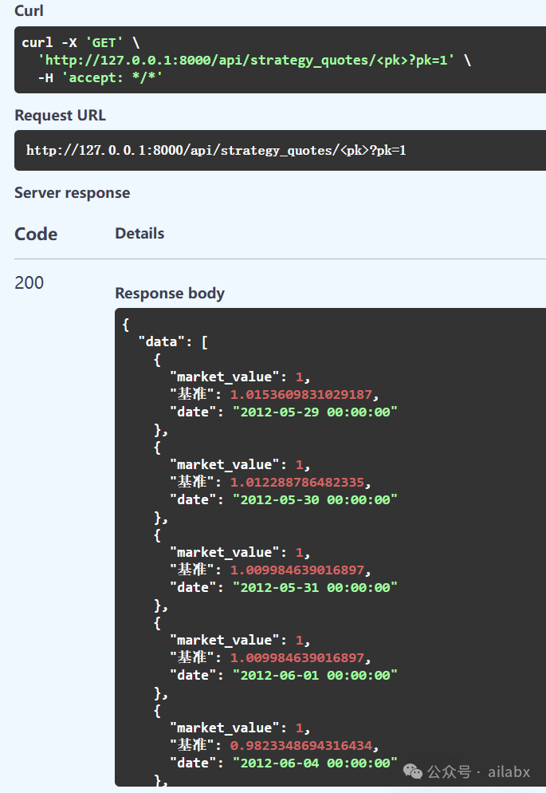Click the 公众号 · ailabx watermark text
Image resolution: width=546 pixels, height=793 pixels.
point(479,771)
